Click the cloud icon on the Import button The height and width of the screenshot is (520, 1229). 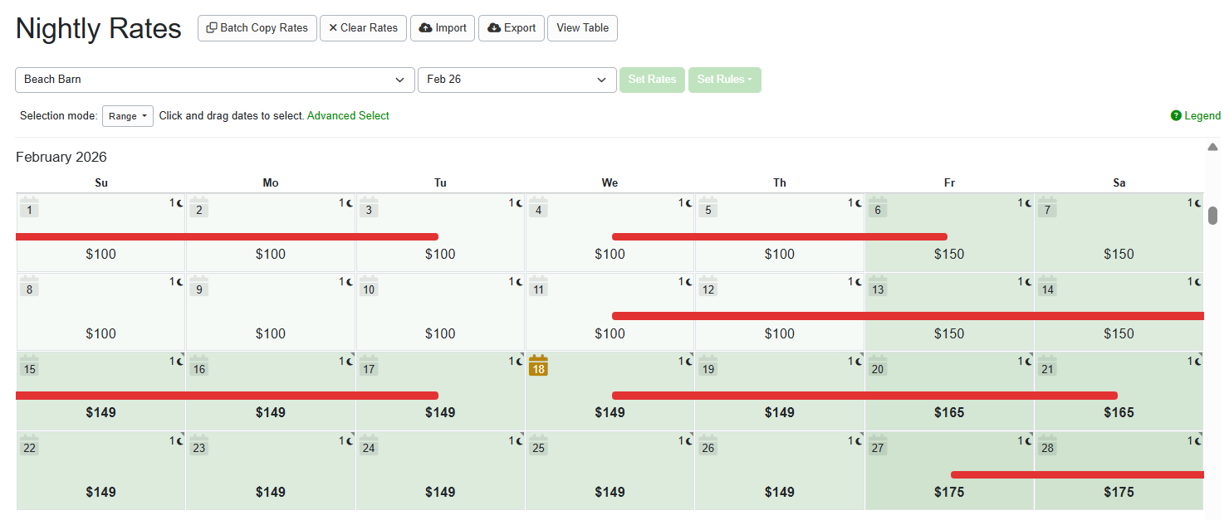(x=425, y=27)
